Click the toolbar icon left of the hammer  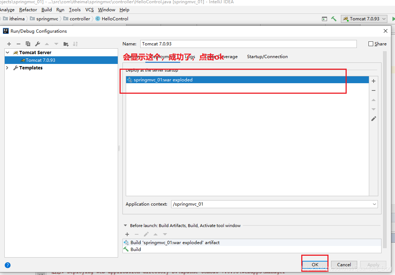click(325, 19)
